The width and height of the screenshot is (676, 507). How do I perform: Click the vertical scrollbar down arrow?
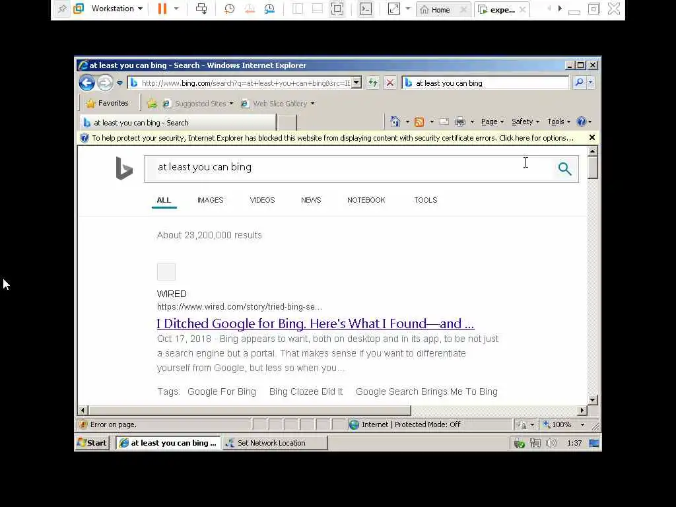(x=592, y=399)
